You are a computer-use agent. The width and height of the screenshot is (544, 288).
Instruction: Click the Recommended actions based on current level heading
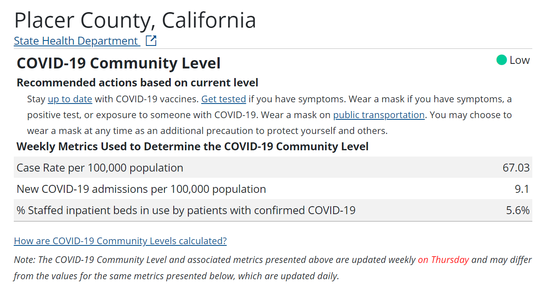click(x=137, y=83)
